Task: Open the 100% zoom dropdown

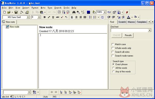Action: click(105, 12)
